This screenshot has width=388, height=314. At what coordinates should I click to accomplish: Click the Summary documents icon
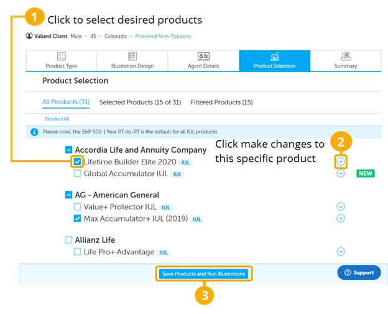(346, 56)
